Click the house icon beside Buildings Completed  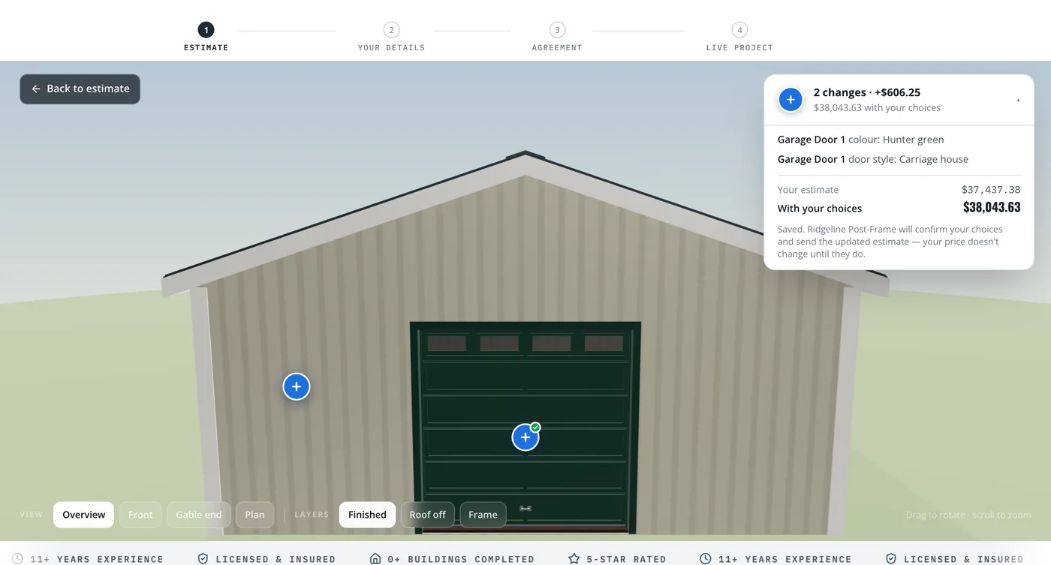pos(375,559)
